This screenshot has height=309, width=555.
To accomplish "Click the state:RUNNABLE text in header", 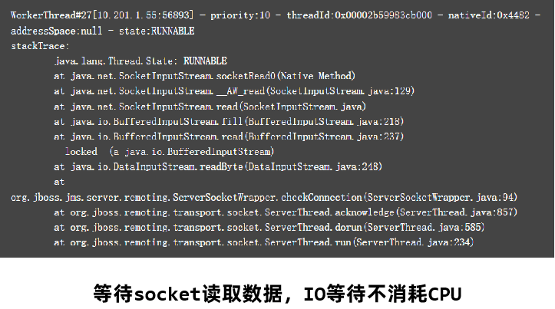I will coord(157,31).
